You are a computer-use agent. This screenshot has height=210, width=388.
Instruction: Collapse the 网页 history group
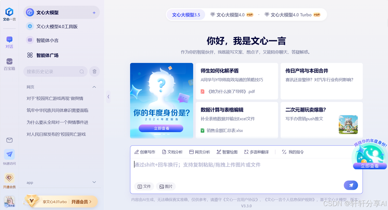[x=94, y=87]
